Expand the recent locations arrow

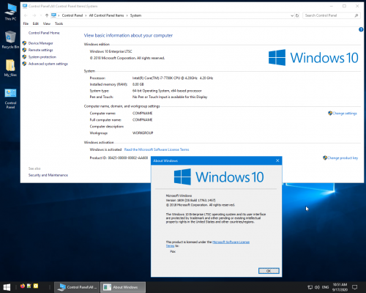click(x=40, y=15)
